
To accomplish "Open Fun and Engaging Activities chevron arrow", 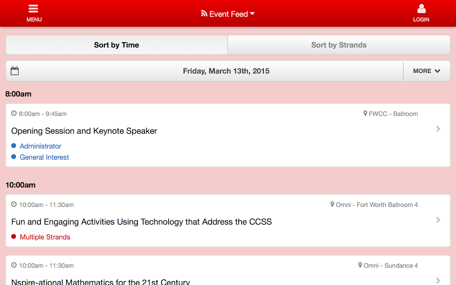I will [x=438, y=220].
